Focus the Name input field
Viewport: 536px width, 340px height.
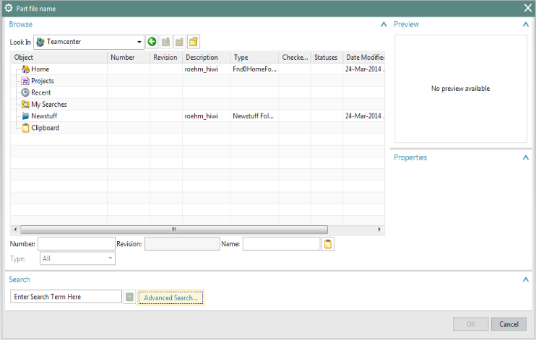[x=281, y=244]
